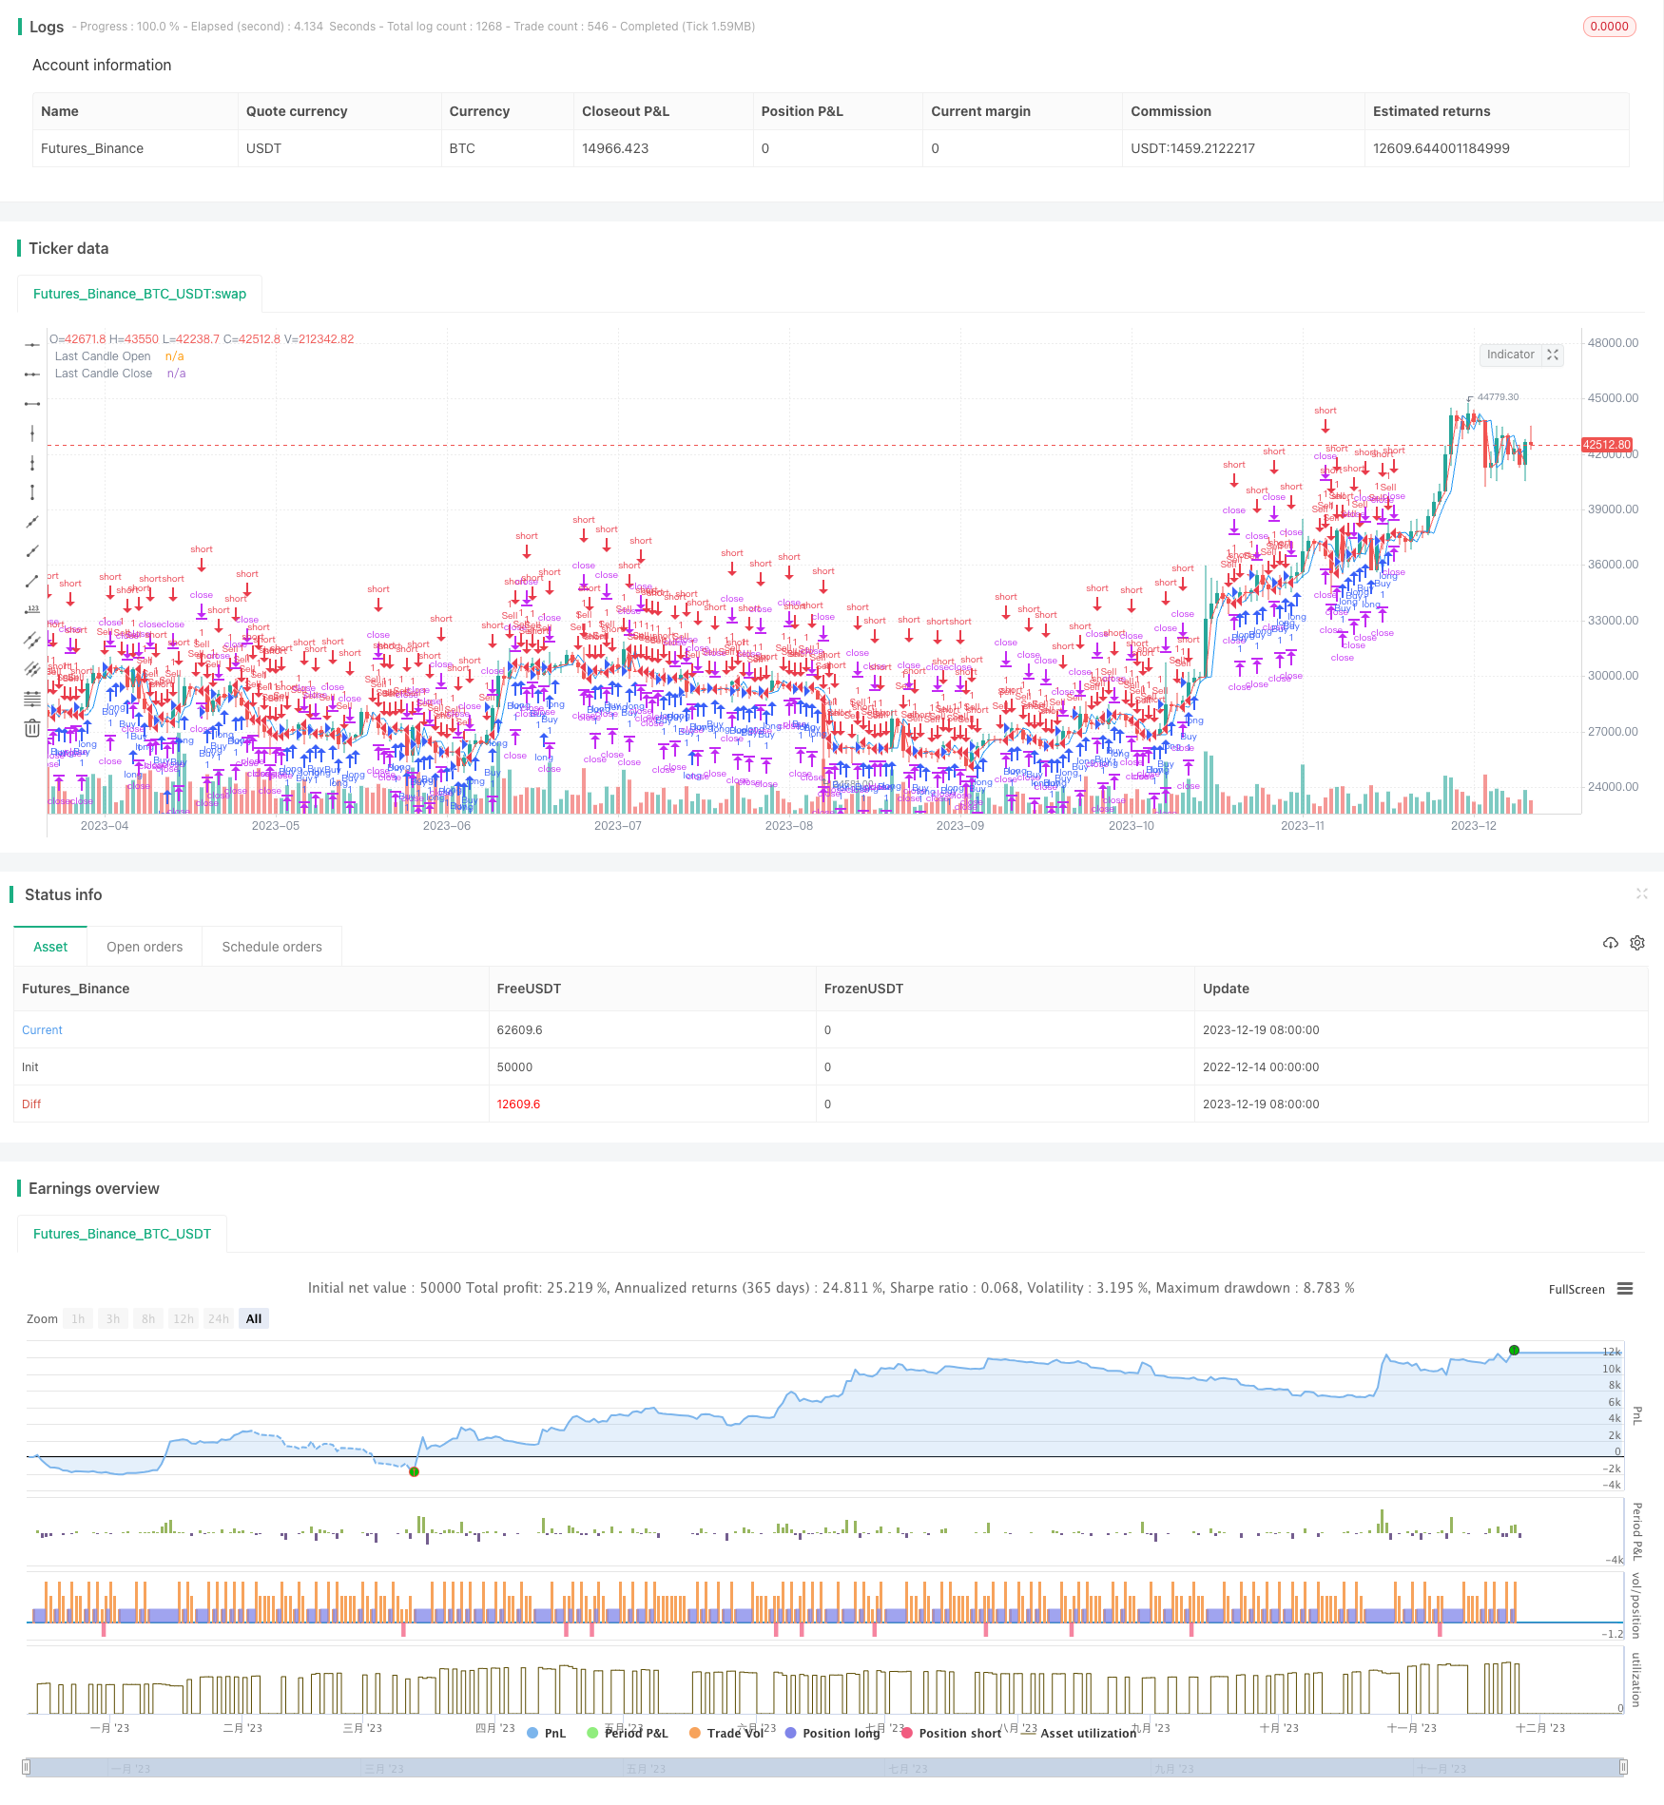The width and height of the screenshot is (1664, 1805).
Task: Switch to the Open orders tab
Action: (145, 947)
